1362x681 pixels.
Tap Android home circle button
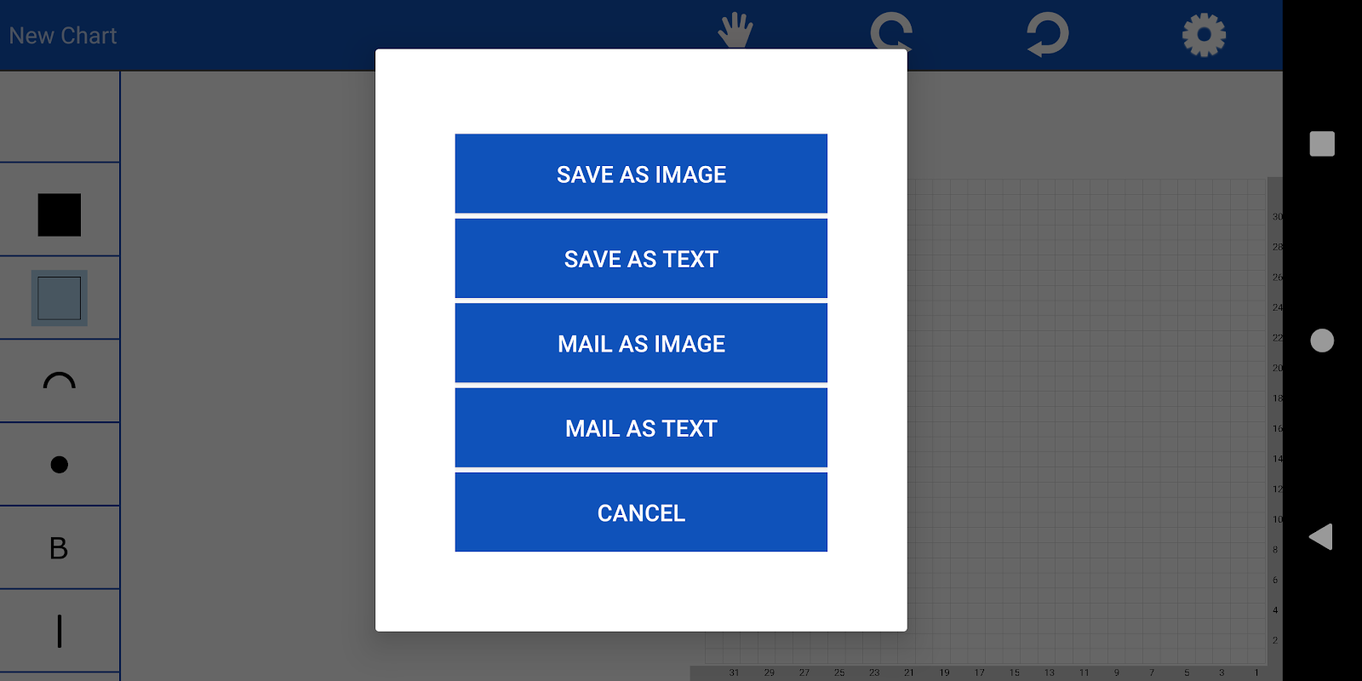point(1322,340)
